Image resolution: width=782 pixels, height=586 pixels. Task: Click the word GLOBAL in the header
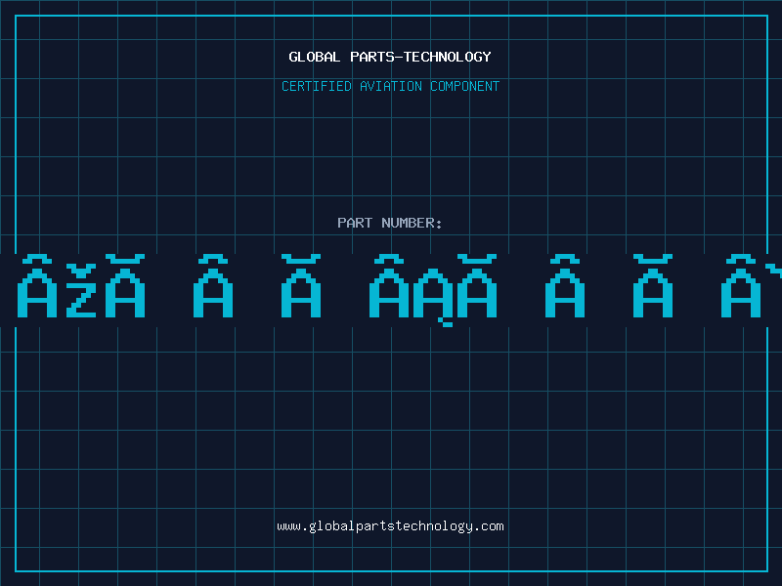(x=315, y=57)
